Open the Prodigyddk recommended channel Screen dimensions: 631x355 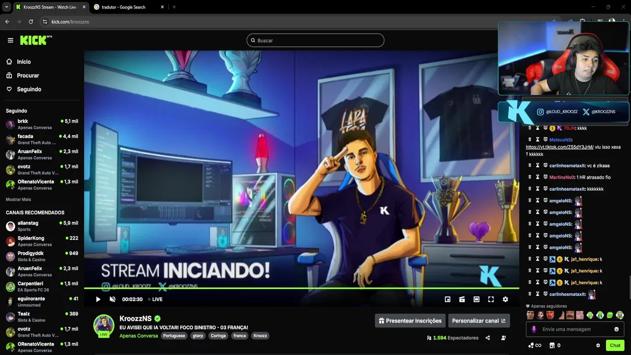click(x=42, y=256)
